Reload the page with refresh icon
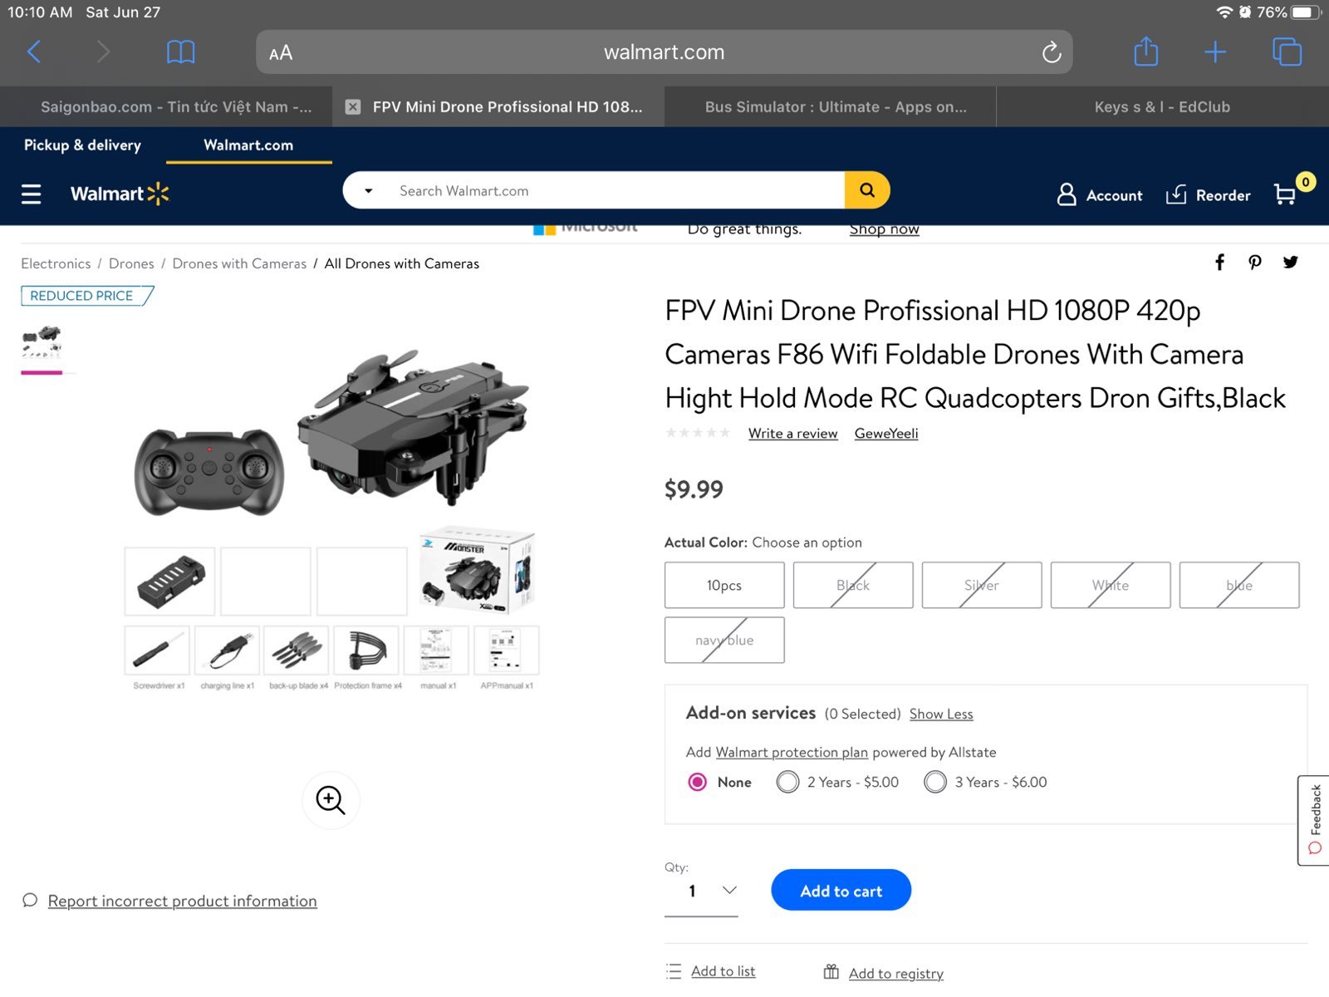The width and height of the screenshot is (1329, 997). coord(1052,52)
